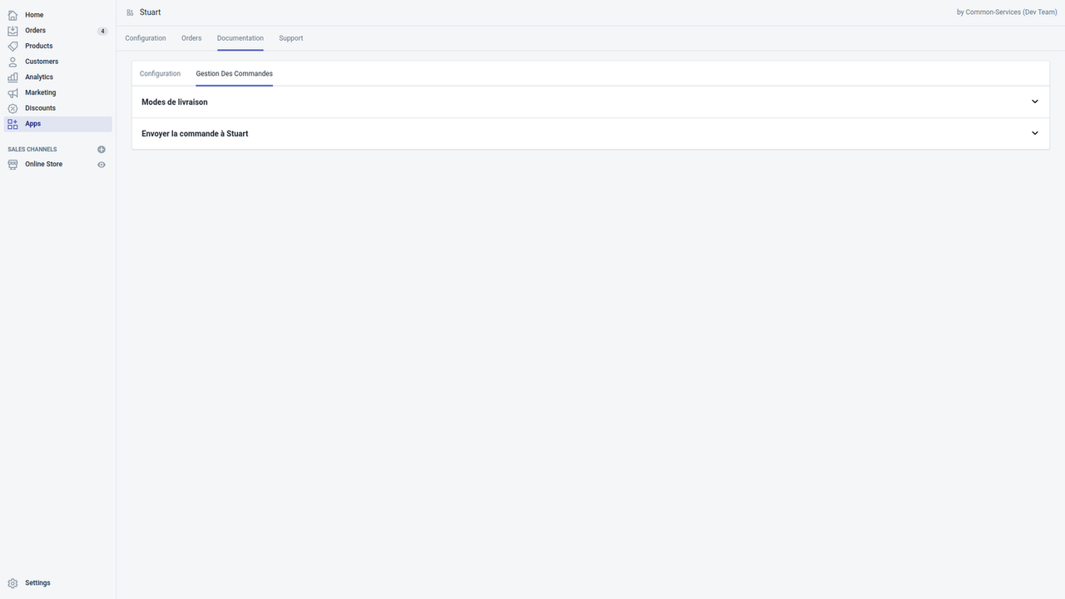Viewport: 1065px width, 599px height.
Task: Open Apps in sidebar
Action: click(56, 124)
